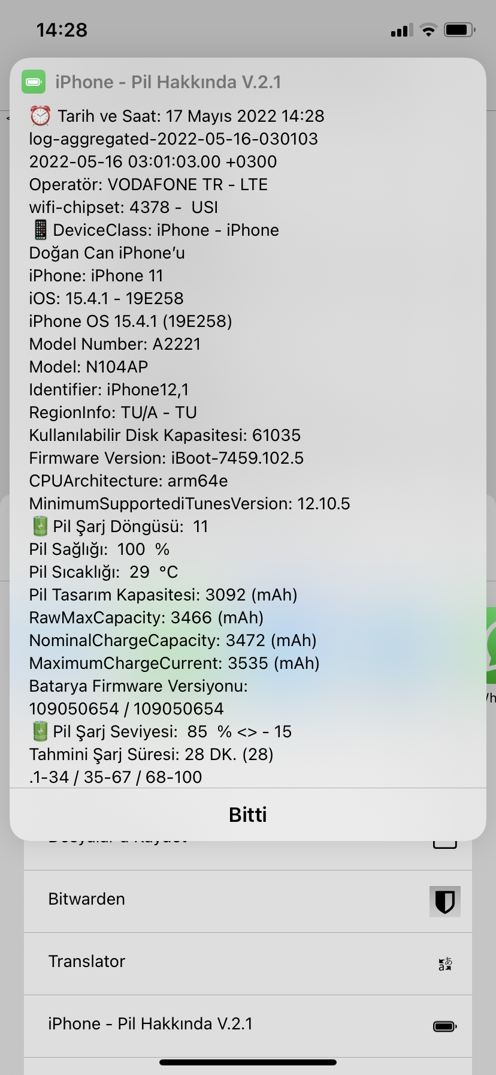Run iPhone - Pil Hakkında V.2.1 share action
Viewport: 496px width, 1075px height.
[248, 1026]
